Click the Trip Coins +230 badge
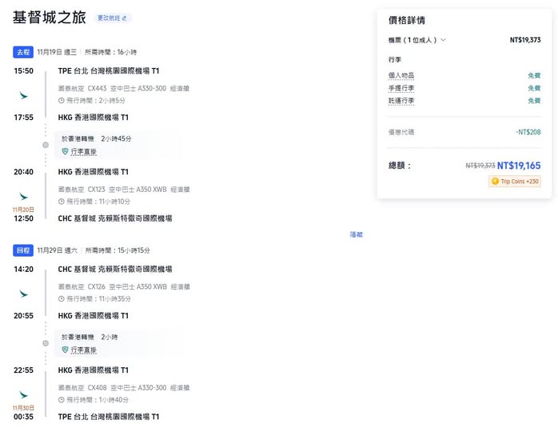This screenshot has width=558, height=432. coord(515,182)
